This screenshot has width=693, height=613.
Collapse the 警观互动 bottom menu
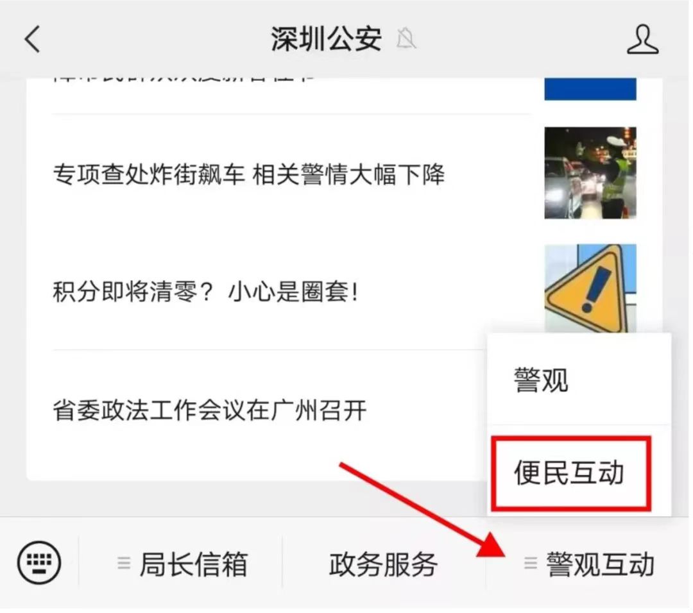(588, 563)
